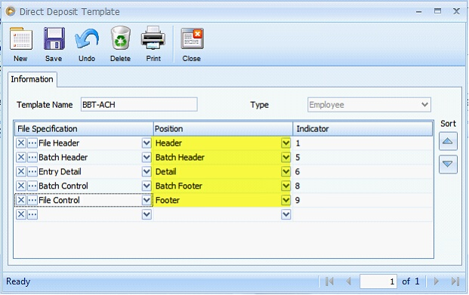Click the Indicator column header
The image size is (469, 295).
coord(363,129)
